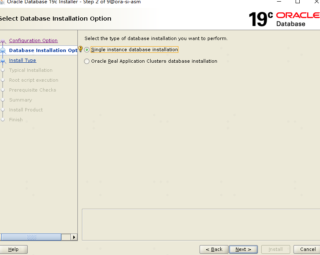Click the Oracle 19c Database logo
Viewport: 320px width, 255px height.
pyautogui.click(x=284, y=19)
